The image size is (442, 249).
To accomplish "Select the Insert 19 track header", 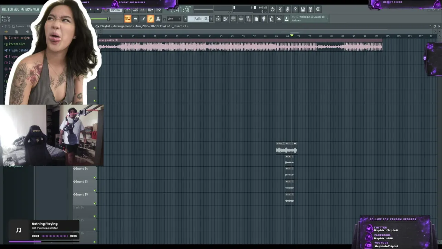I will tap(85, 198).
